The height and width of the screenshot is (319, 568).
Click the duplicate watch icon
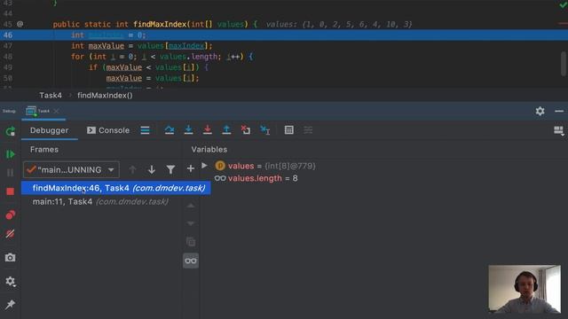pos(191,241)
